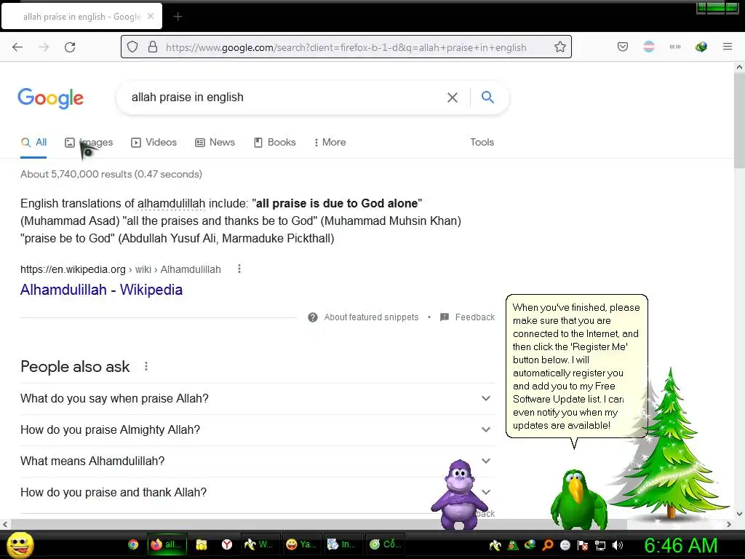Click the About featured snippets link
The height and width of the screenshot is (559, 745).
click(x=371, y=317)
